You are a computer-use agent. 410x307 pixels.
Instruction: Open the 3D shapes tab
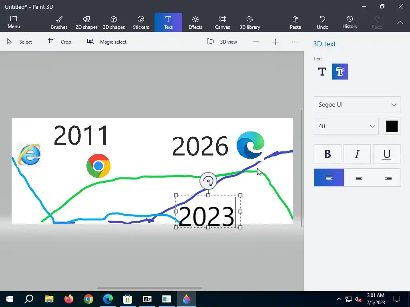point(114,22)
